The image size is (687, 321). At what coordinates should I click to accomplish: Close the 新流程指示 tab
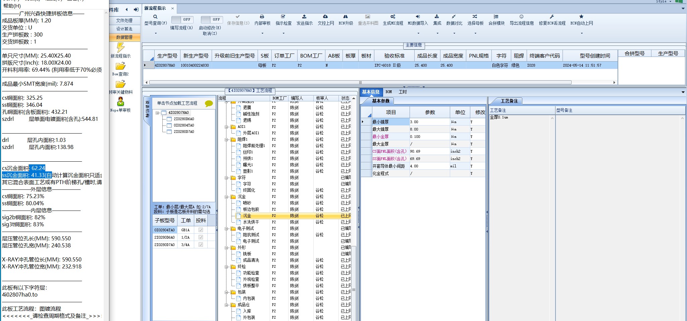click(172, 9)
